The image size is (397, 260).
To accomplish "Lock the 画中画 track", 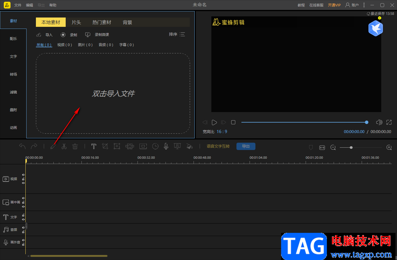I will 23,202.
